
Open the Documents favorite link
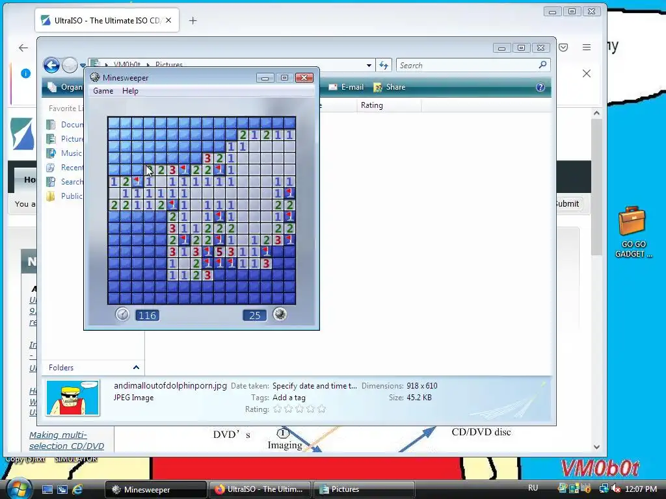64,124
